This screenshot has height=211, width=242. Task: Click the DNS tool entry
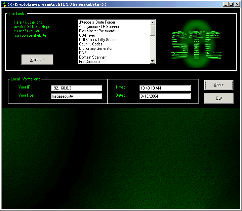pos(83,53)
